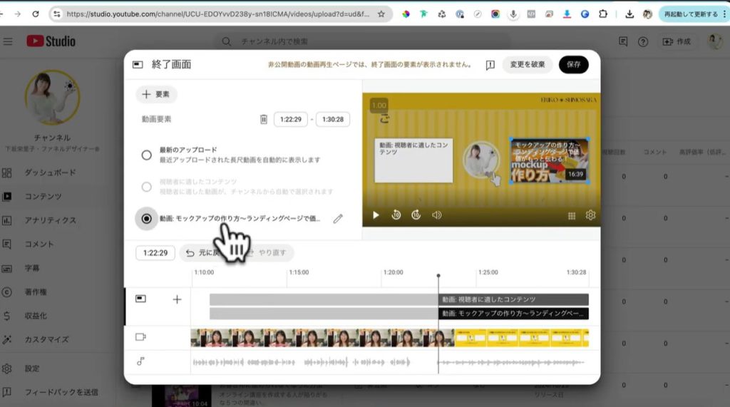Open the 作成 create menu

tap(677, 41)
